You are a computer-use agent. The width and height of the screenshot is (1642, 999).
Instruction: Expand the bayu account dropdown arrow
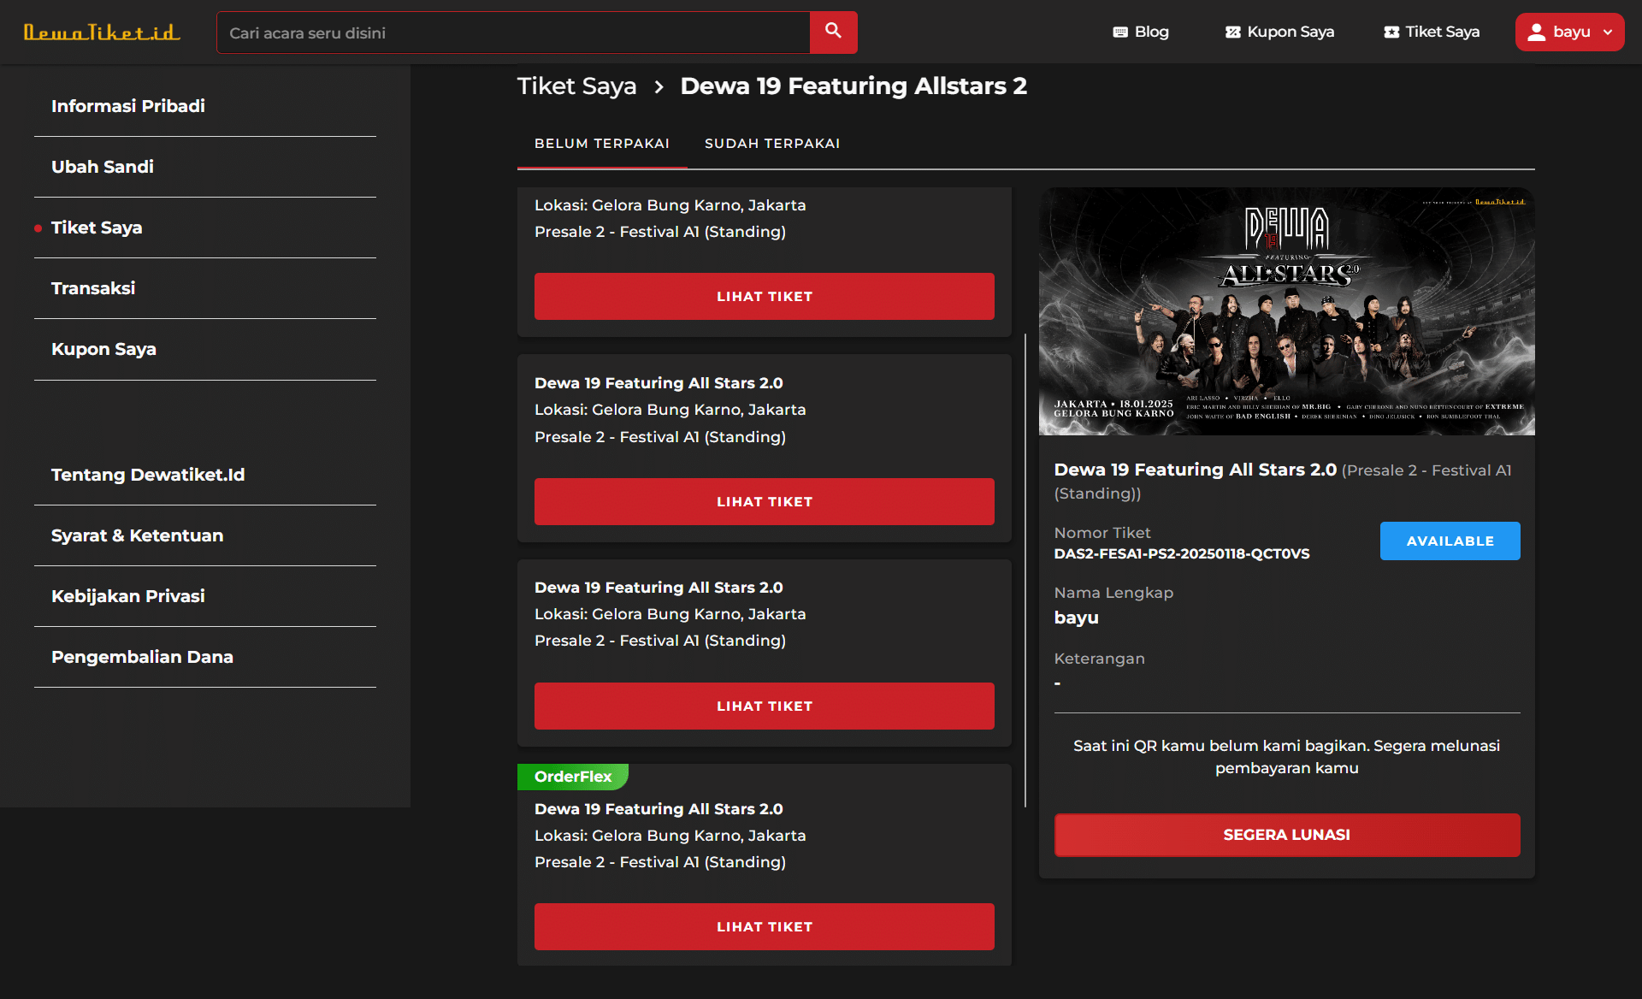point(1608,33)
